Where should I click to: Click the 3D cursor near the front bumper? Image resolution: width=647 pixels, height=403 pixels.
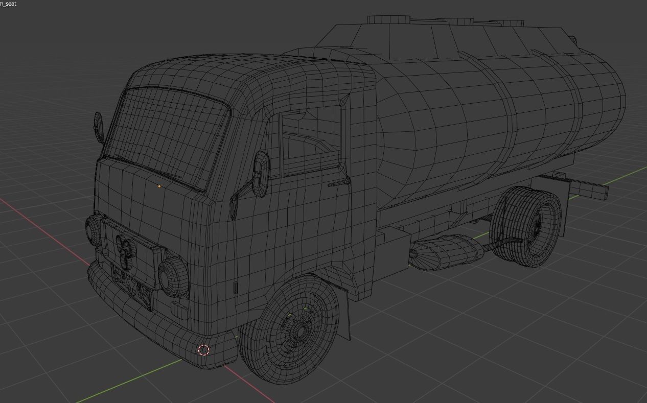(203, 350)
